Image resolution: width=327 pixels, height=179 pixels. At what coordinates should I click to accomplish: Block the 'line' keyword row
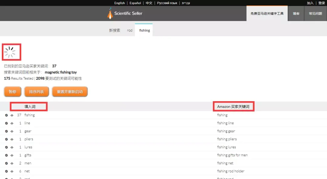(6, 123)
